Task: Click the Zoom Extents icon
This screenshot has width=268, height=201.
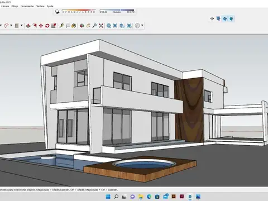Action: (101, 26)
